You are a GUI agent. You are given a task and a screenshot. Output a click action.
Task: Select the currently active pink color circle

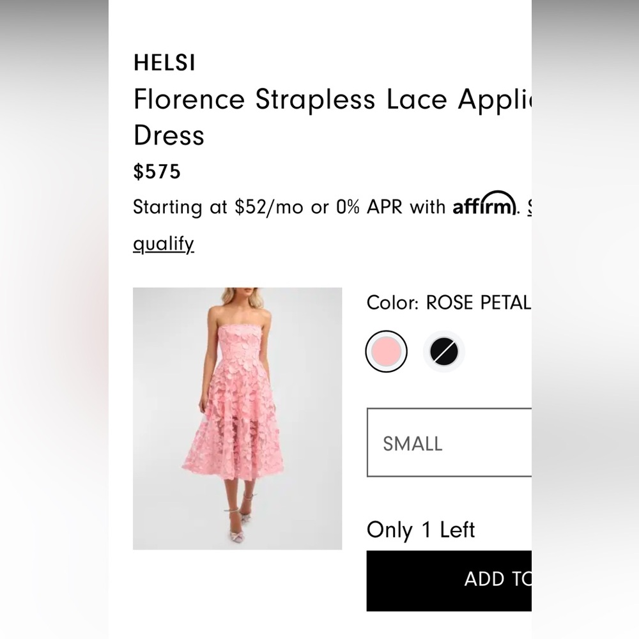point(386,351)
